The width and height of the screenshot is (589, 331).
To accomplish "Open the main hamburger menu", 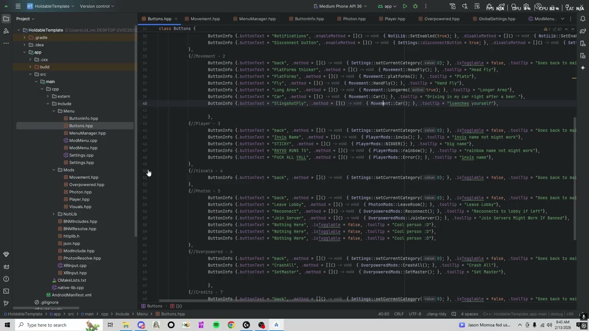I will tap(18, 6).
